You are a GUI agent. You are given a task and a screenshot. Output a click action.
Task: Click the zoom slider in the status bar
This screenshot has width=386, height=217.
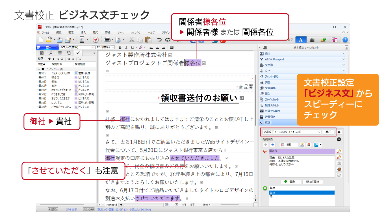click(229, 205)
